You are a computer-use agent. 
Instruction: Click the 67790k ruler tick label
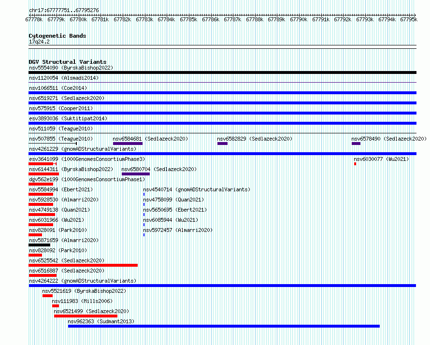[299, 19]
